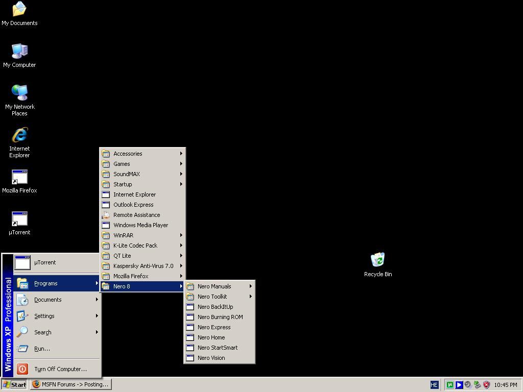Open the Mozilla Firefox folder in the Programs menu
This screenshot has height=392, width=523.
(143, 276)
